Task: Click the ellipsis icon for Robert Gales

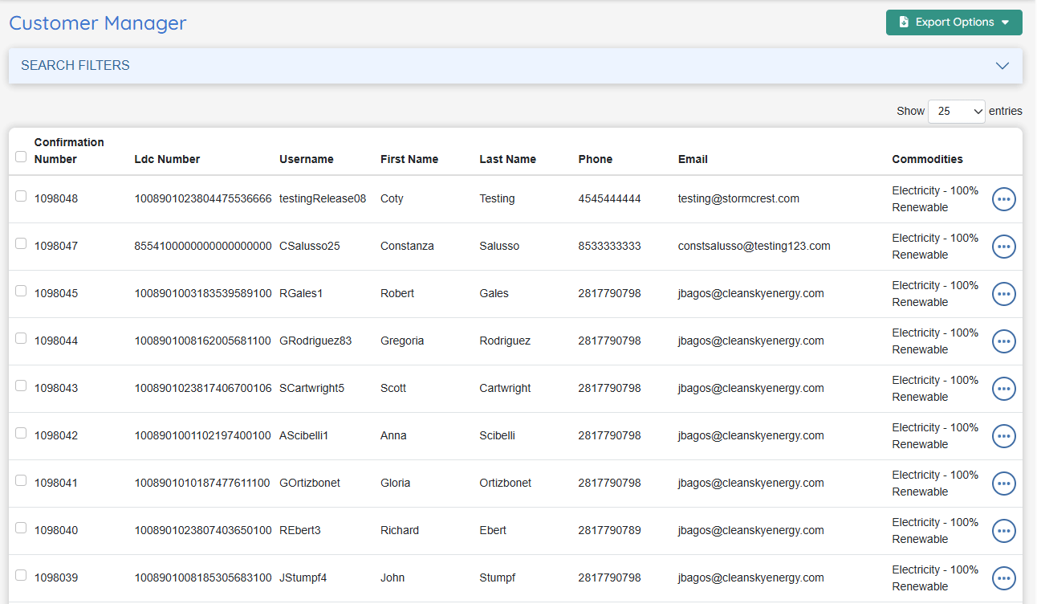Action: pyautogui.click(x=1003, y=294)
